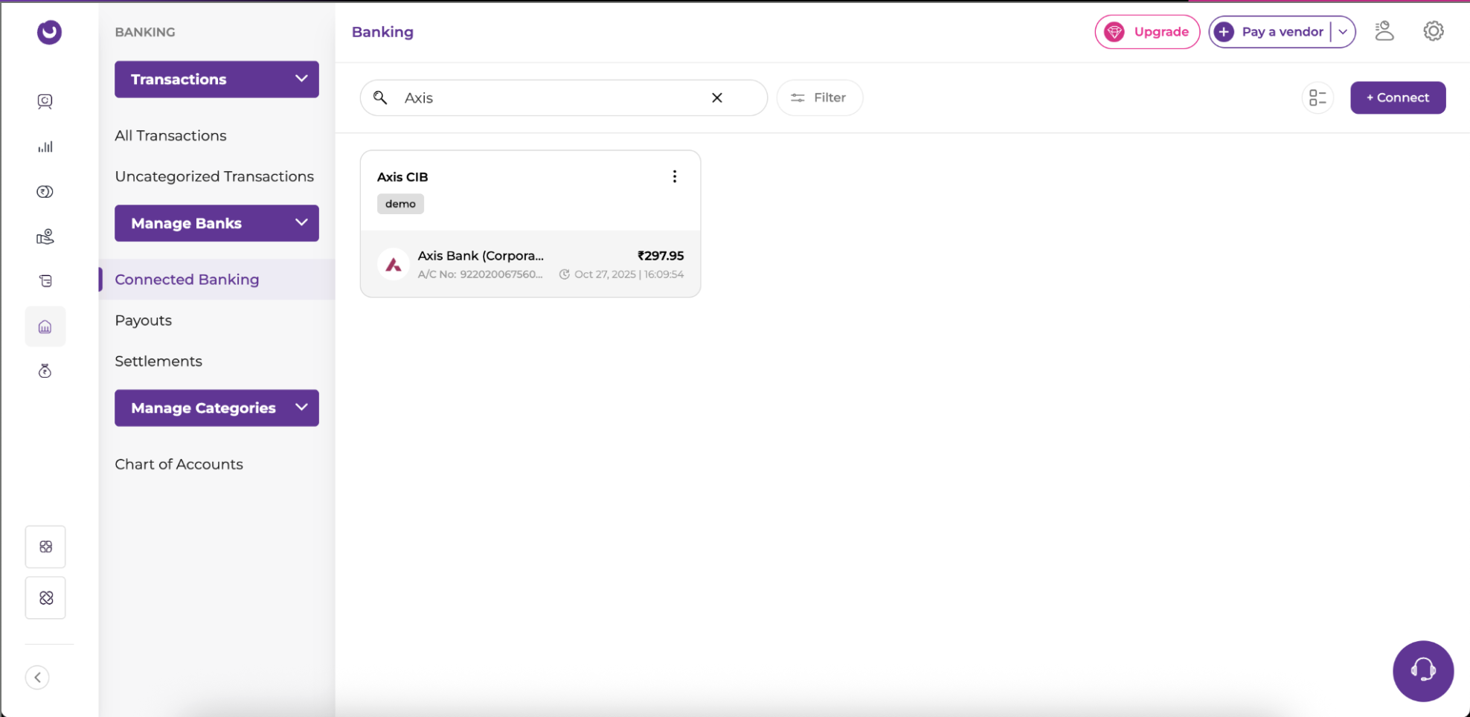Click Pay a vendor button

click(1283, 32)
